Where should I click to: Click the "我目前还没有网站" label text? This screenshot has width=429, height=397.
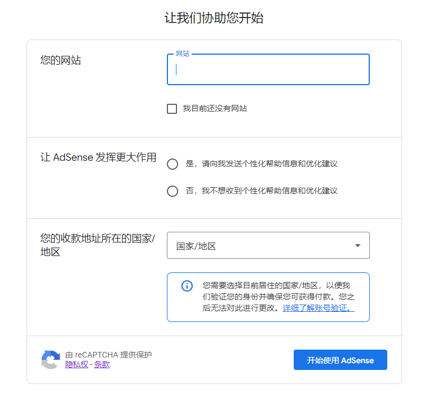(215, 109)
